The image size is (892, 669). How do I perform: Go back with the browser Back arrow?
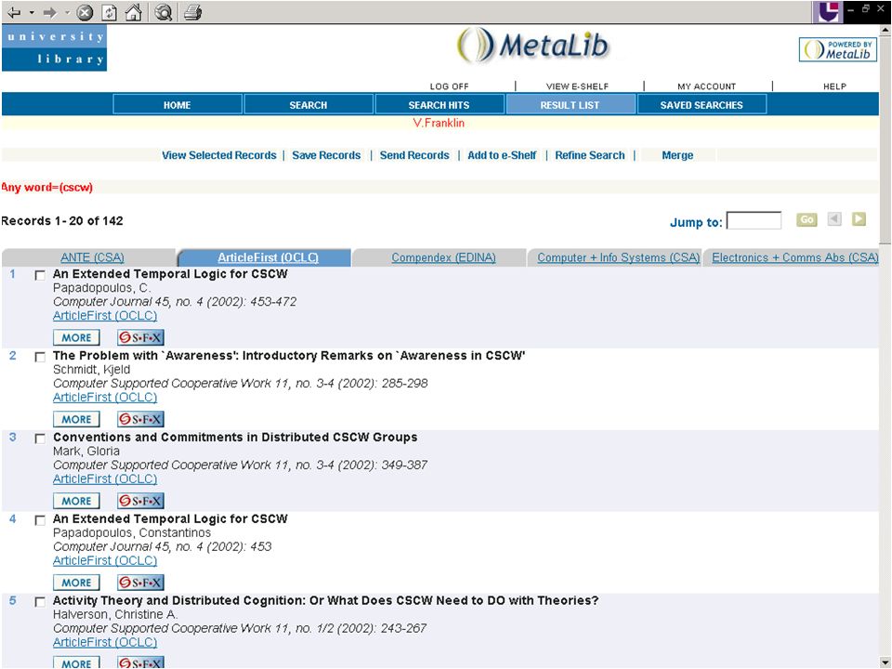pos(14,12)
